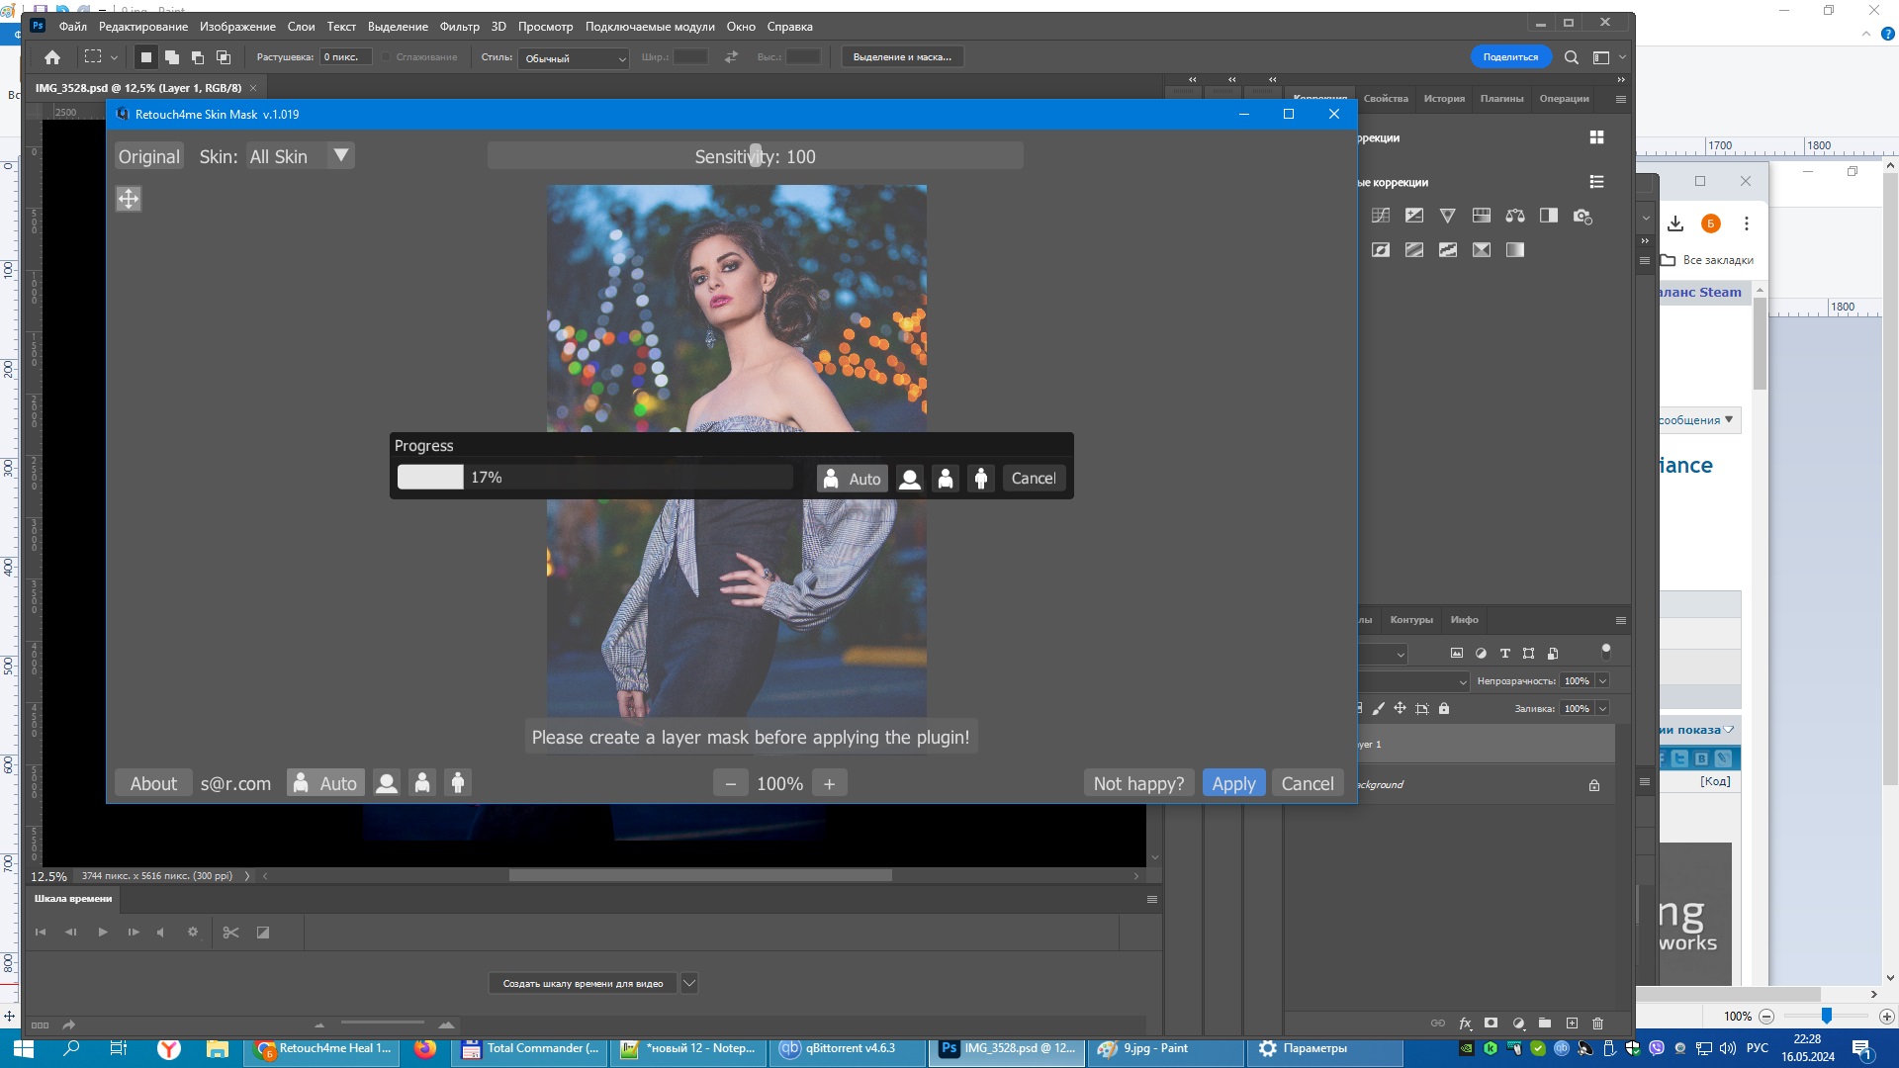
Task: Click the Photoshop search magnifier icon
Action: point(1571,57)
